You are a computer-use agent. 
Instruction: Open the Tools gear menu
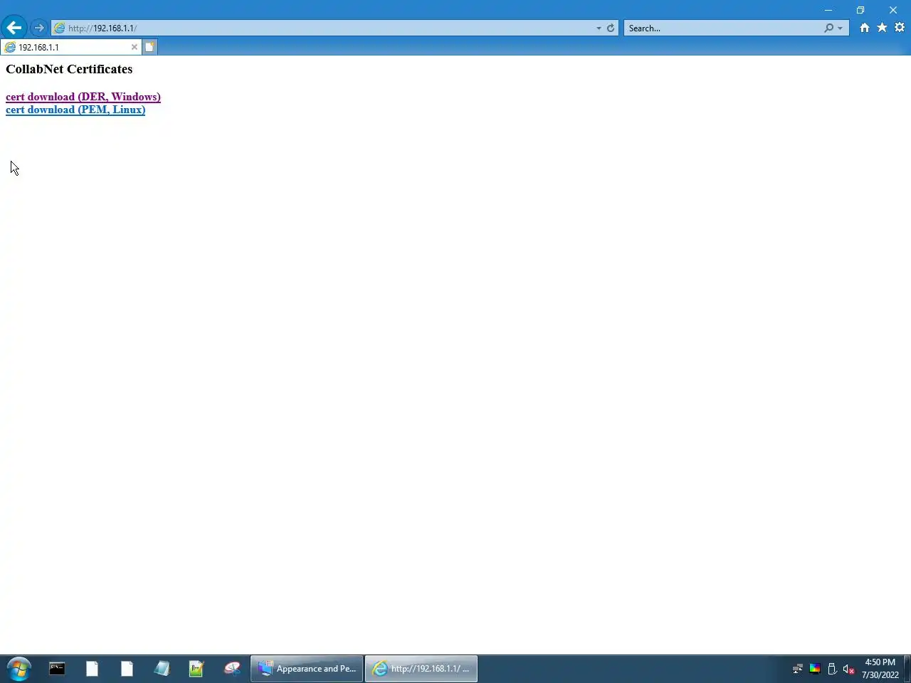(900, 28)
